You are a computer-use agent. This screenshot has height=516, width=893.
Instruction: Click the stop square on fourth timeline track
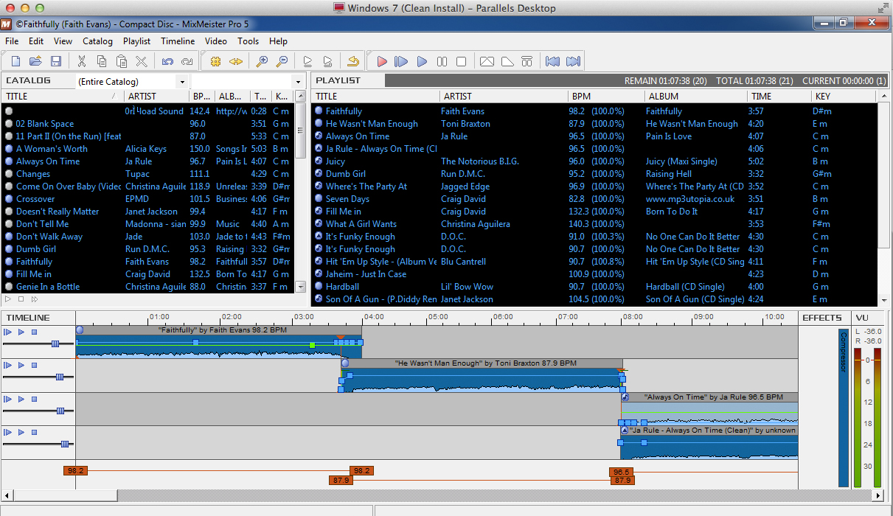pyautogui.click(x=34, y=432)
